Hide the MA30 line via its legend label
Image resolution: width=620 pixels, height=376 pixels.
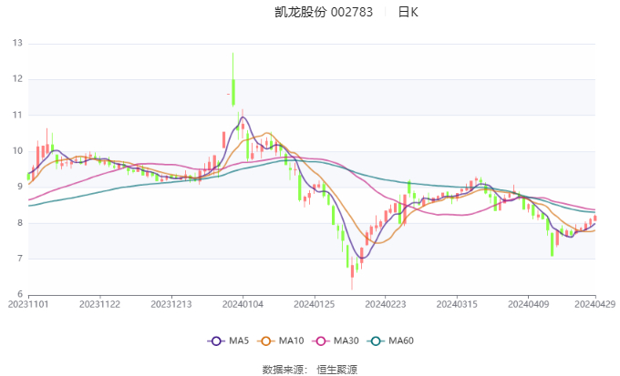(345, 340)
